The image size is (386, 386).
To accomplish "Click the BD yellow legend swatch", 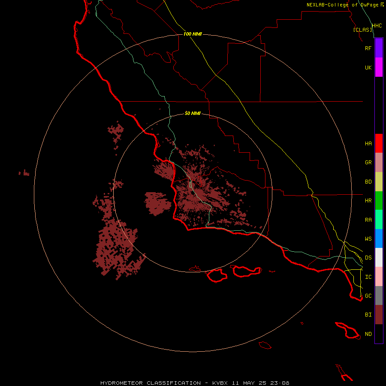I will click(x=379, y=182).
